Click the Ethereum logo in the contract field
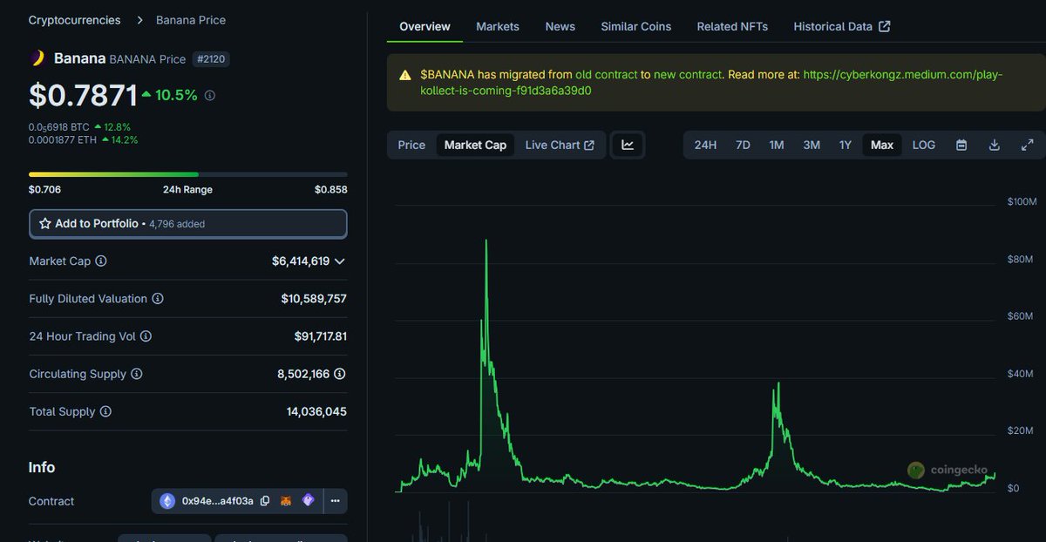 tap(166, 501)
